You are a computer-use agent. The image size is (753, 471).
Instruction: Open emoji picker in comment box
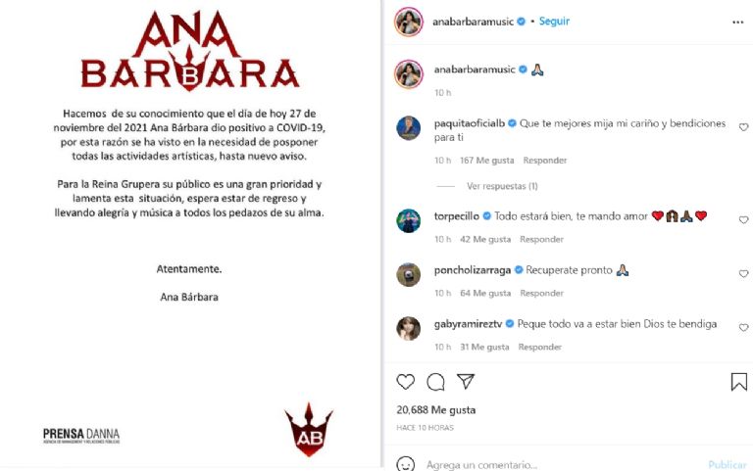pyautogui.click(x=405, y=464)
